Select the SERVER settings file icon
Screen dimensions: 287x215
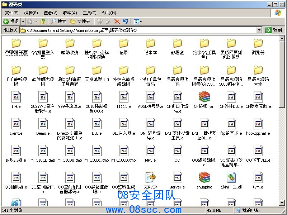pos(150,177)
